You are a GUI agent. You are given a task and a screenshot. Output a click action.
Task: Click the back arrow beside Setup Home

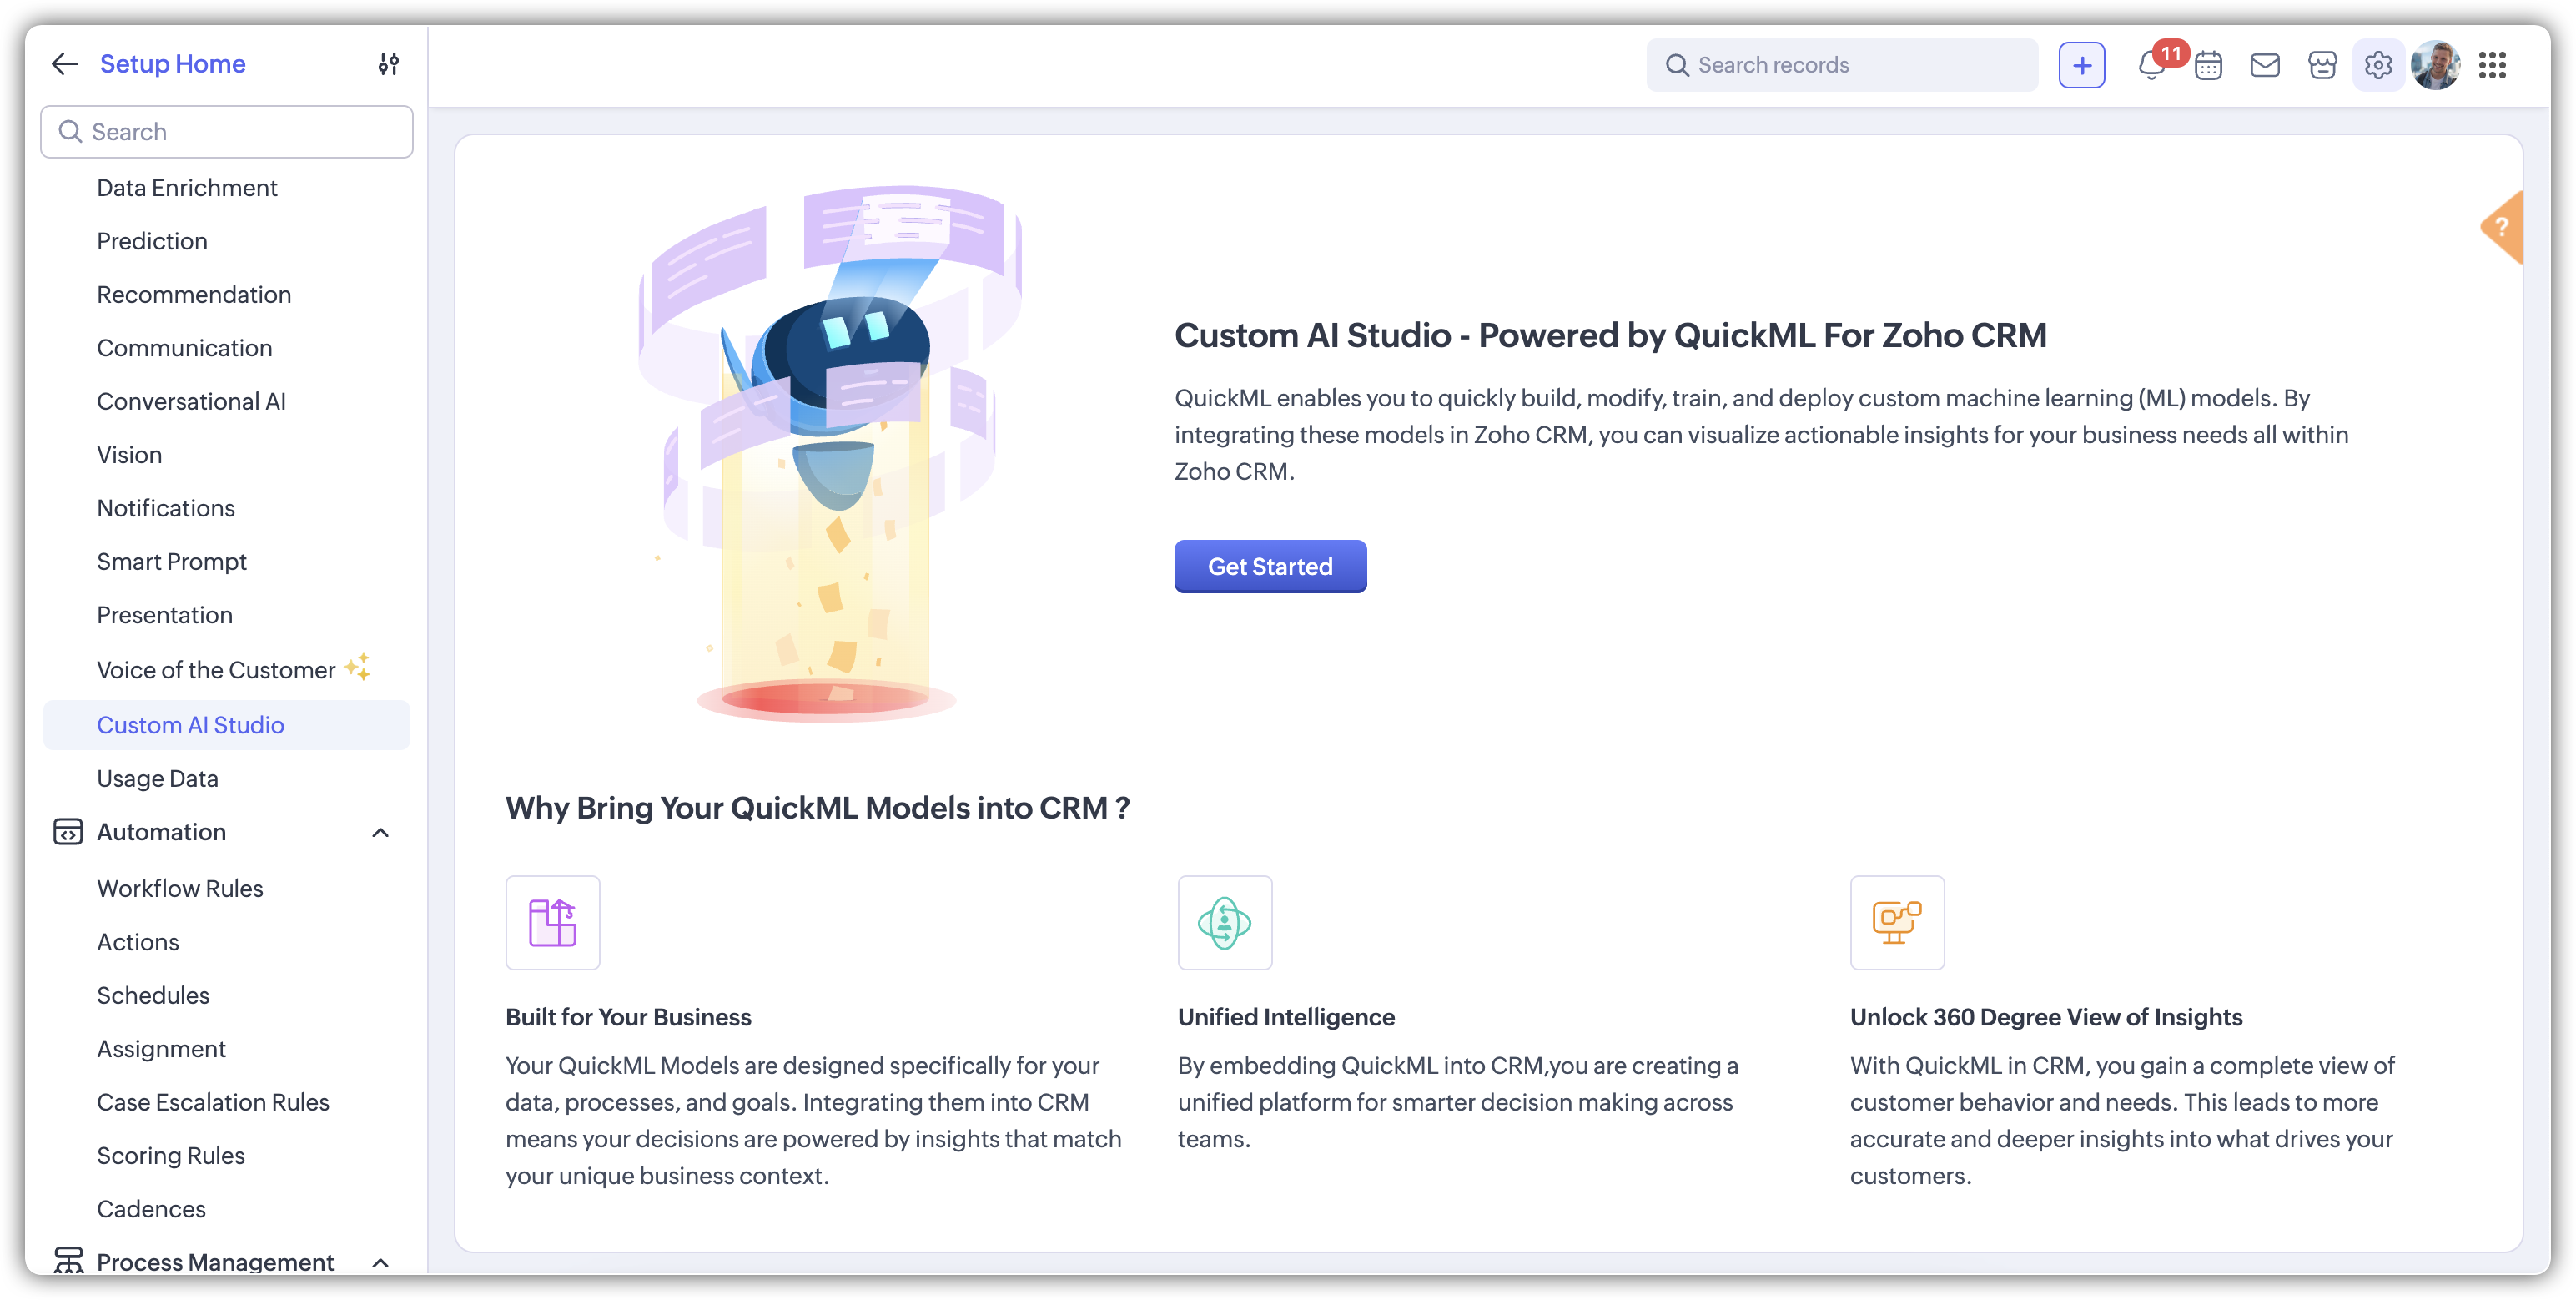pyautogui.click(x=65, y=64)
